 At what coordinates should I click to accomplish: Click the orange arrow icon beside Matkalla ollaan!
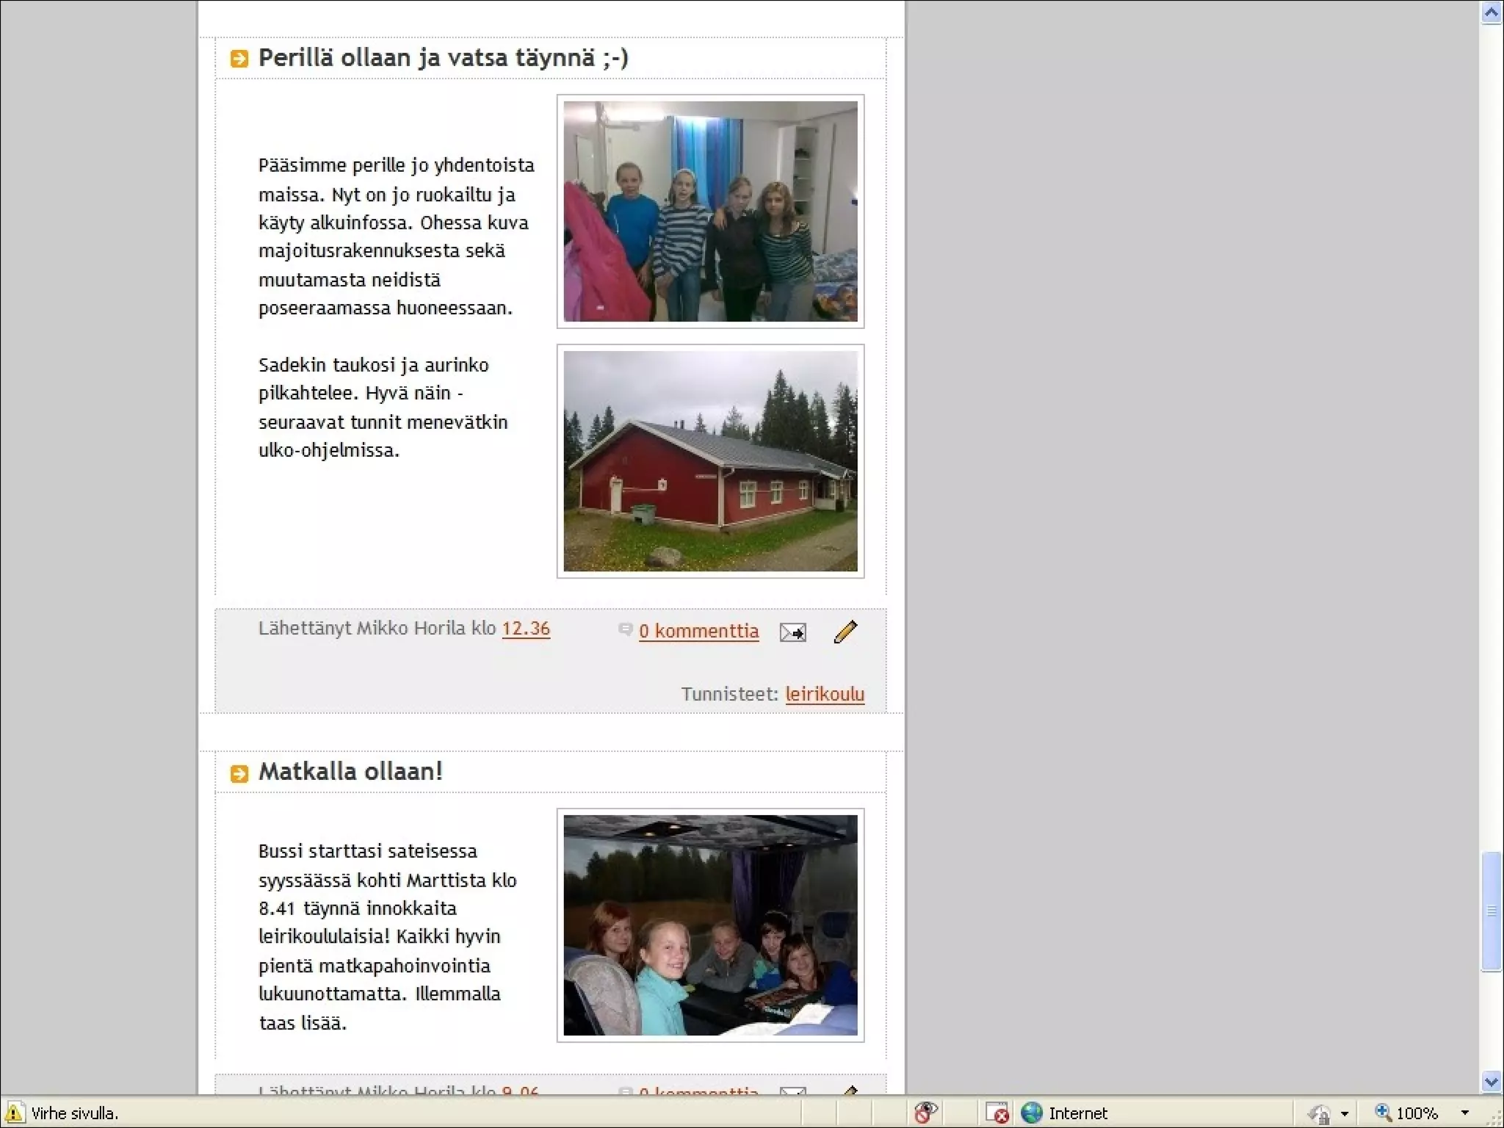coord(239,773)
